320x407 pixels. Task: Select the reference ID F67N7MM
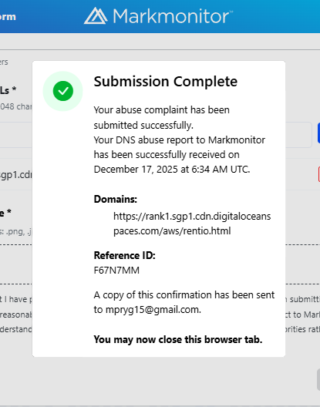[116, 271]
